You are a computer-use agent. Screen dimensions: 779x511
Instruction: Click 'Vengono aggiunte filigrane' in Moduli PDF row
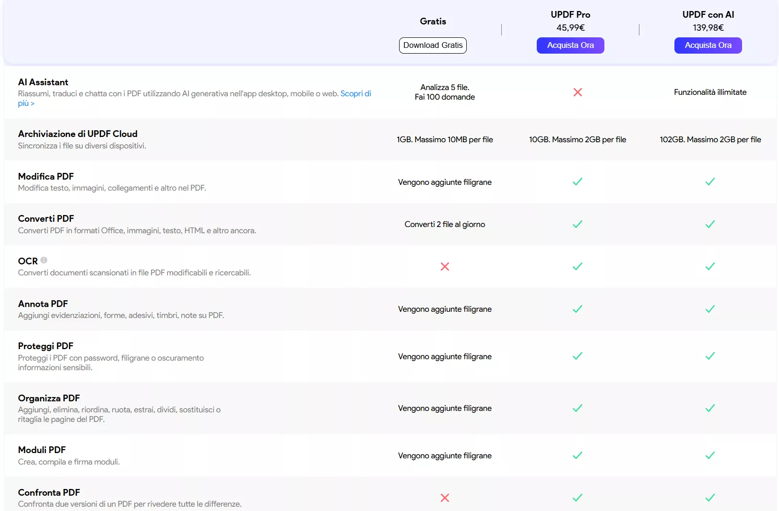tap(445, 455)
